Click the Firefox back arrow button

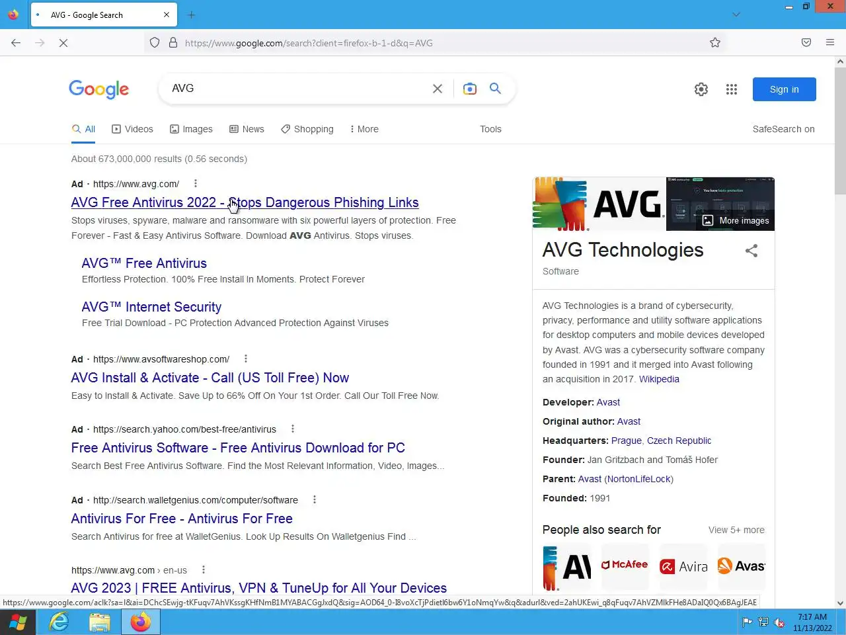[x=16, y=42]
